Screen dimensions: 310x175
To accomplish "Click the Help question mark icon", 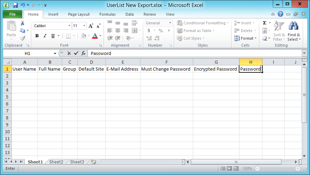I will [x=280, y=14].
